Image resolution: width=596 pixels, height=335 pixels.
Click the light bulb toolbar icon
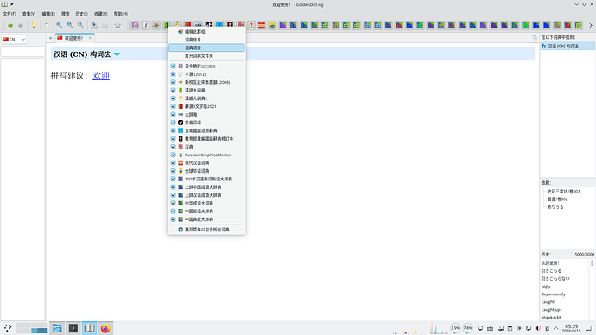[x=34, y=25]
